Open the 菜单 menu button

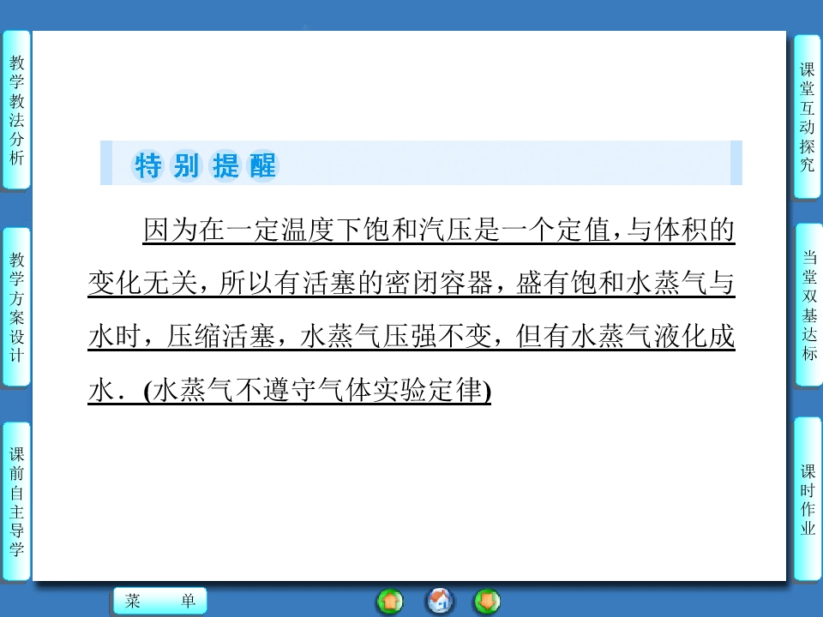[x=159, y=602]
